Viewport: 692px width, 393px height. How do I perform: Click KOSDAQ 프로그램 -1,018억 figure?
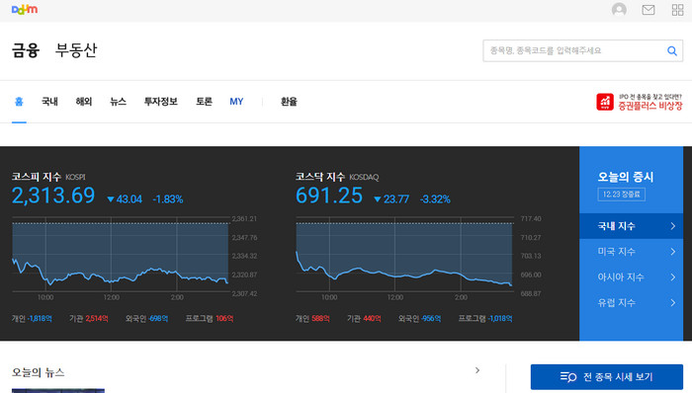(485, 318)
